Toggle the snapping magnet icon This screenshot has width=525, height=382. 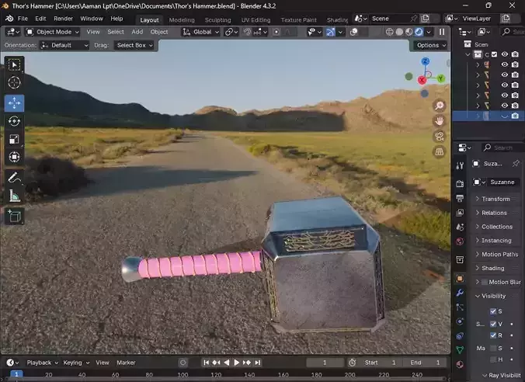(247, 32)
